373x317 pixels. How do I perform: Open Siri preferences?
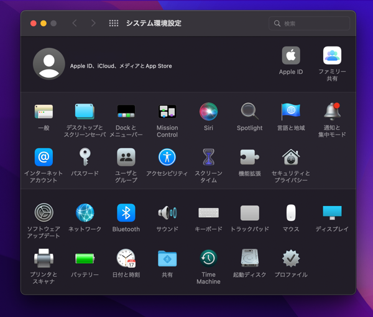[208, 112]
